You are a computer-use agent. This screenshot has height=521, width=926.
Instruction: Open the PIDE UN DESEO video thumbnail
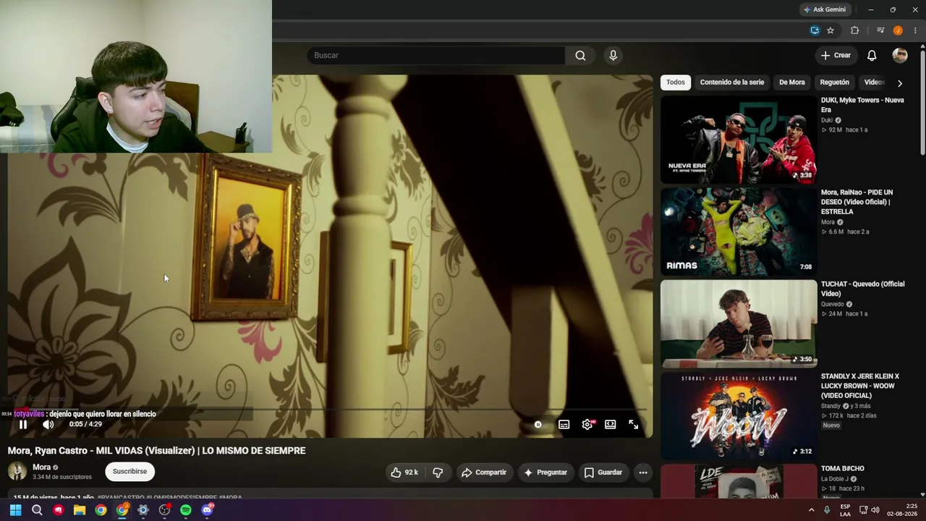pyautogui.click(x=739, y=232)
